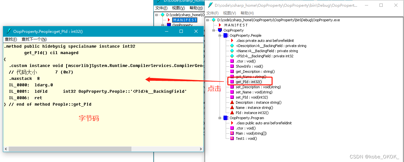This screenshot has height=162, width=404.
Task: Click 查找(F) in the get_PId window
Action: click(11, 39)
